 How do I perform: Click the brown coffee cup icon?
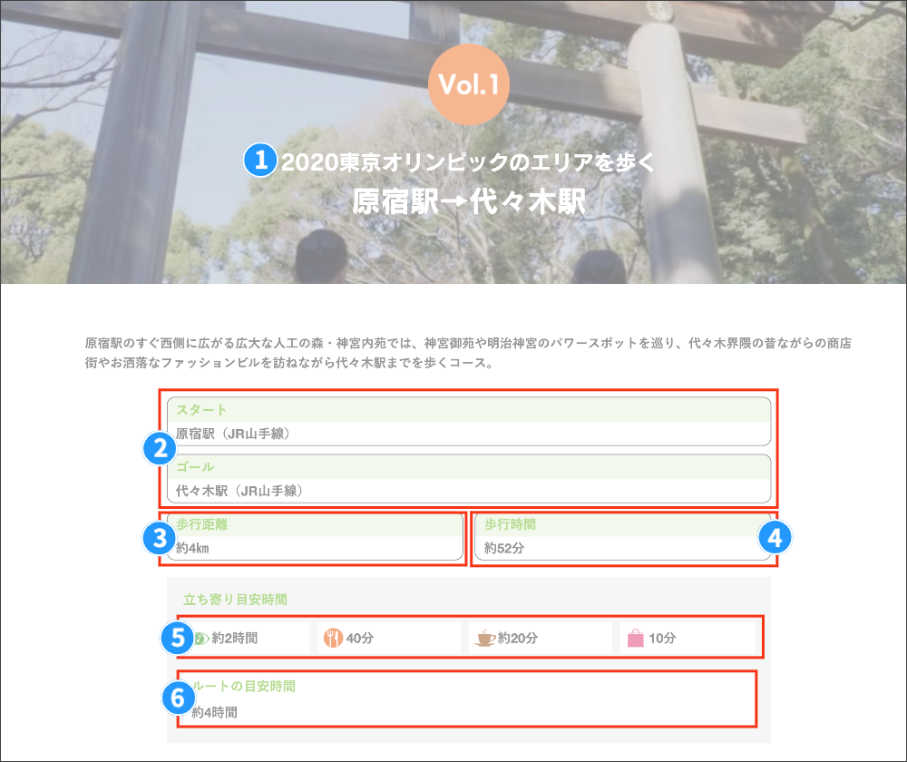[x=484, y=638]
